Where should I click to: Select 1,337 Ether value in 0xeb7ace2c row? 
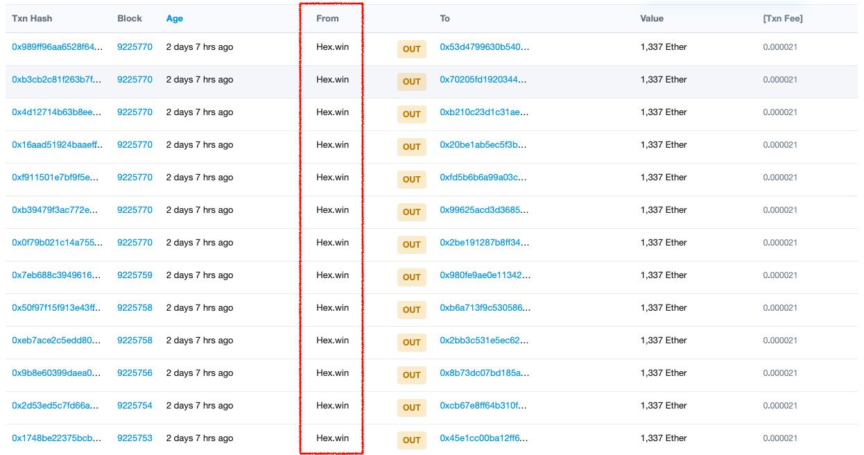664,341
